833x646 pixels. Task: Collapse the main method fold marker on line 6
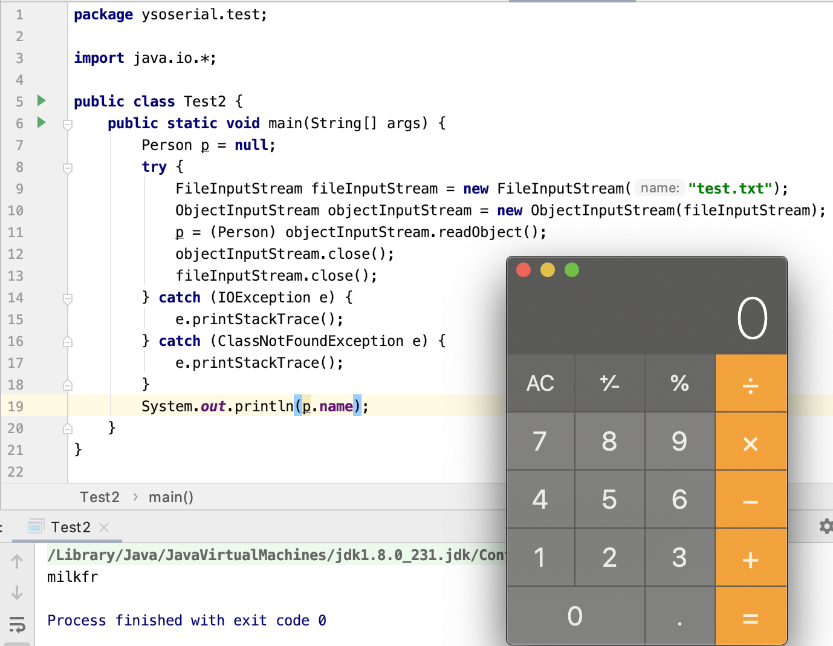tap(68, 125)
